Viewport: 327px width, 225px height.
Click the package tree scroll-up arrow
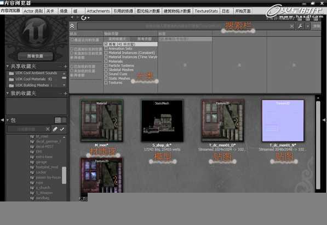64,137
